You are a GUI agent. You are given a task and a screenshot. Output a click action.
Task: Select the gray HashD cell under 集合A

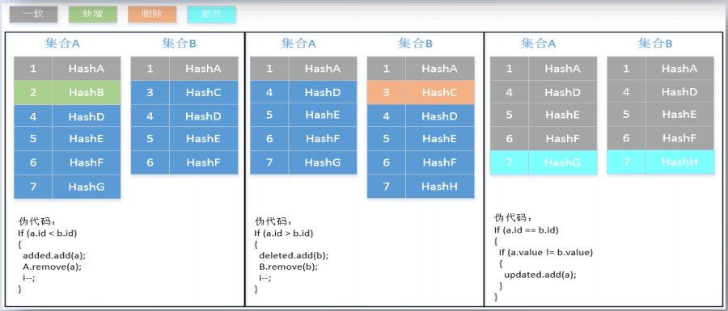point(563,92)
